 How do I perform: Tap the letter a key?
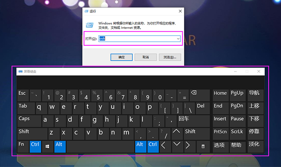pyautogui.click(x=48, y=121)
